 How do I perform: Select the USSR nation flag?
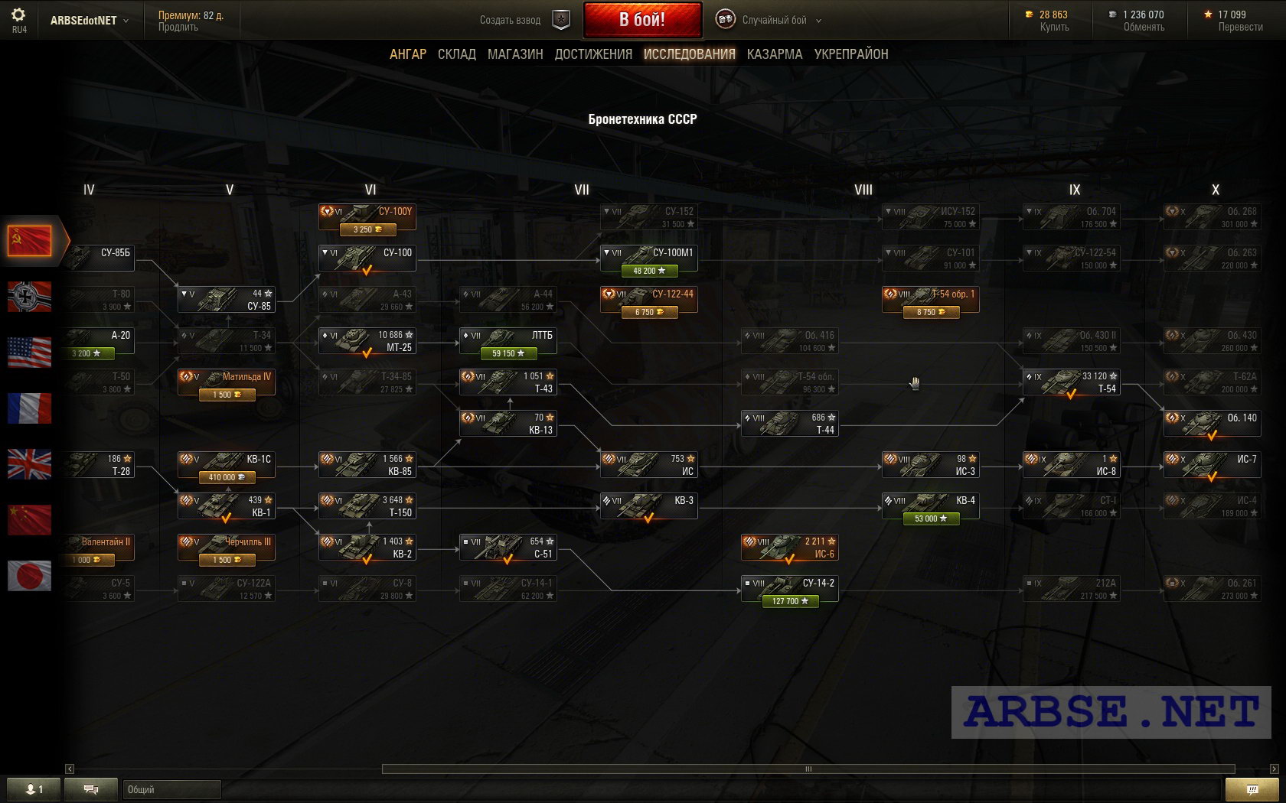(30, 241)
